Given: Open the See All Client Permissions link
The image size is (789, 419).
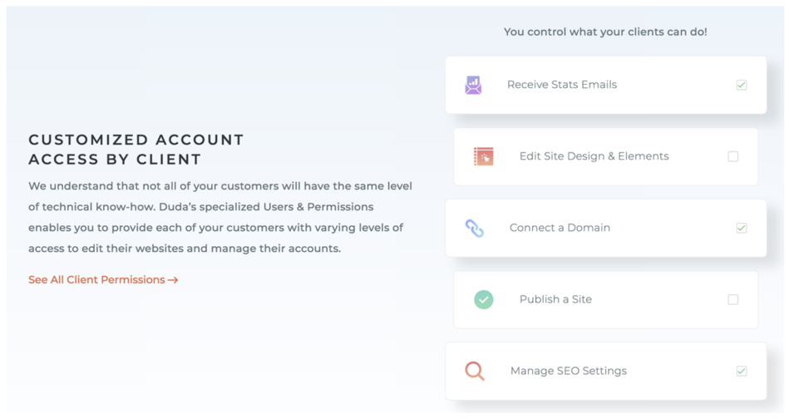Looking at the screenshot, I should pos(103,279).
